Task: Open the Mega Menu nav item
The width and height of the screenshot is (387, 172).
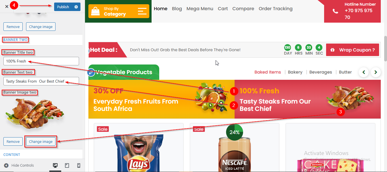Action: coord(200,9)
